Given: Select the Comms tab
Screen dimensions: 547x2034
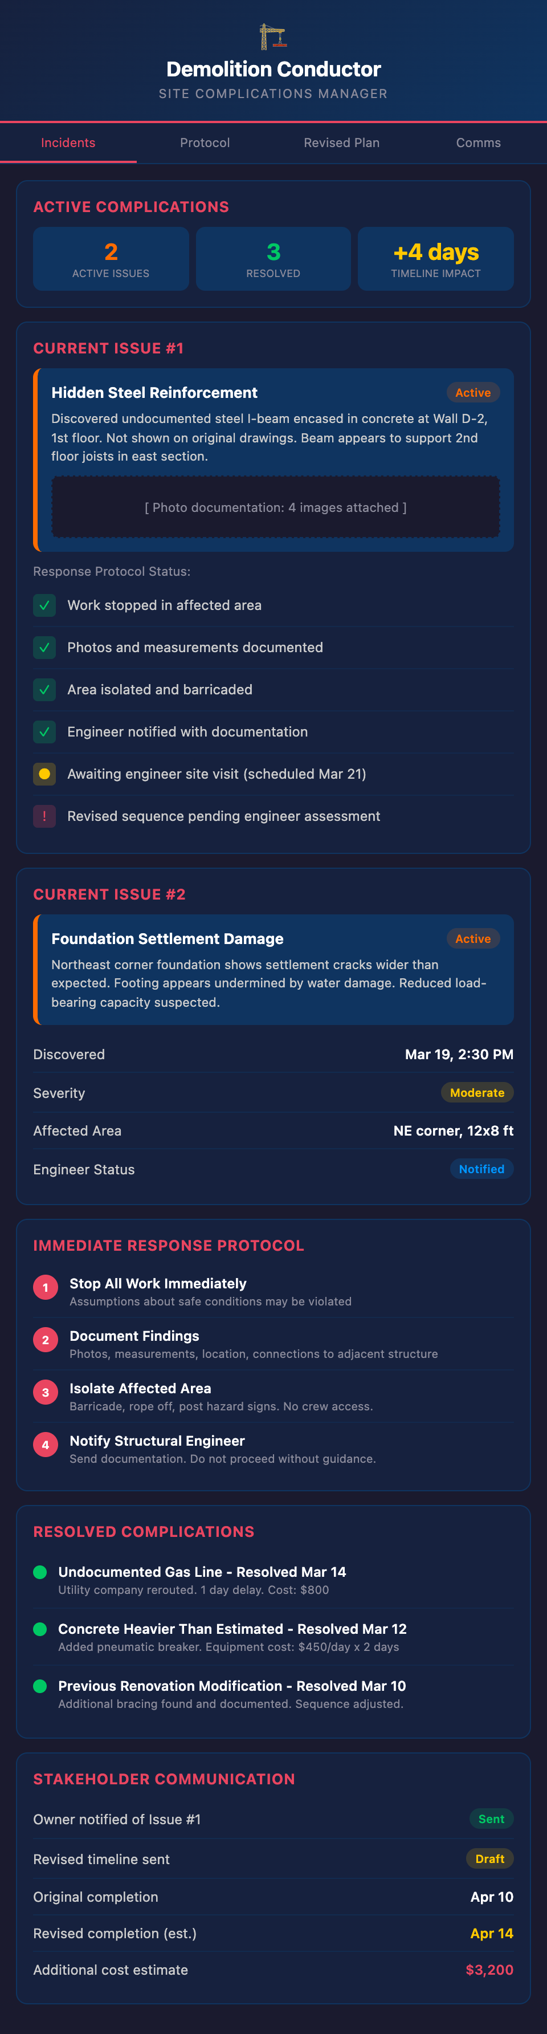Looking at the screenshot, I should point(477,143).
